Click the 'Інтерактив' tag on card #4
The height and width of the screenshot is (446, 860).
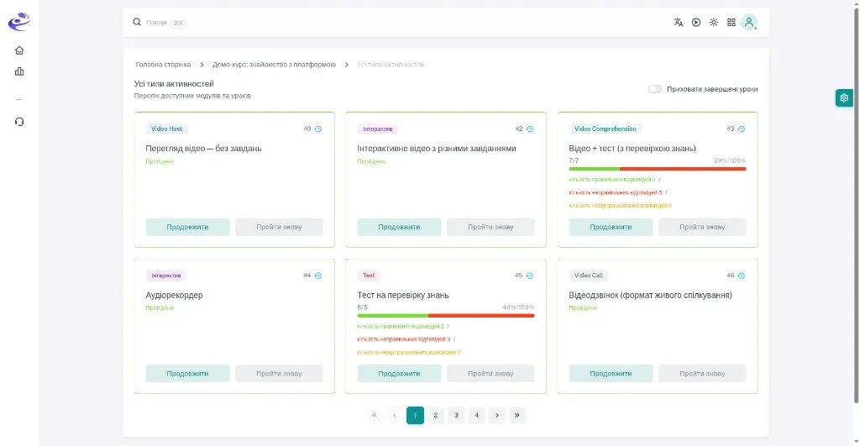[166, 275]
